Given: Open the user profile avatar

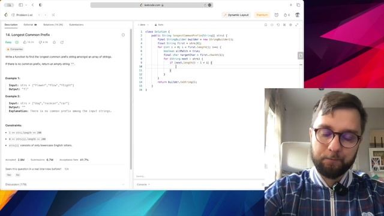Looking at the screenshot, I should point(298,15).
